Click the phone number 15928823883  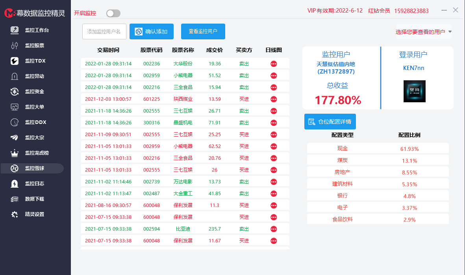(411, 11)
